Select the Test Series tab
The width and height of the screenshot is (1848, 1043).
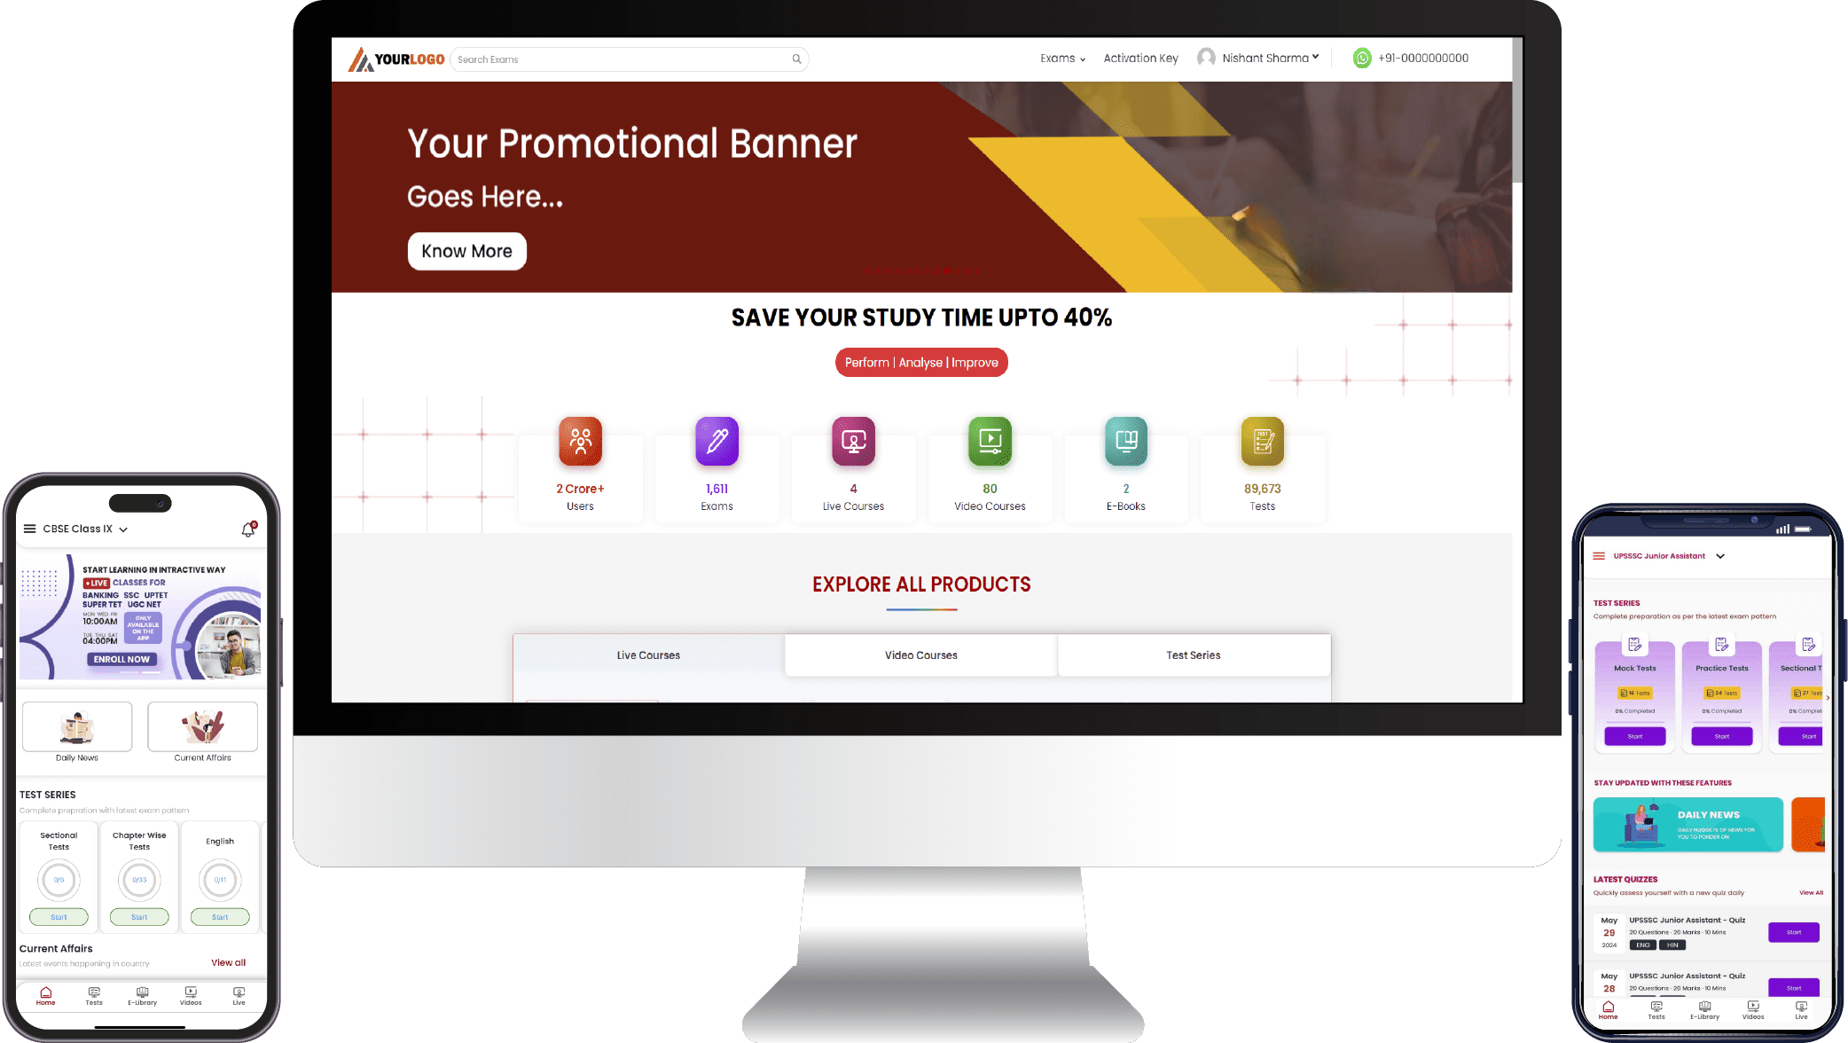[x=1193, y=655]
